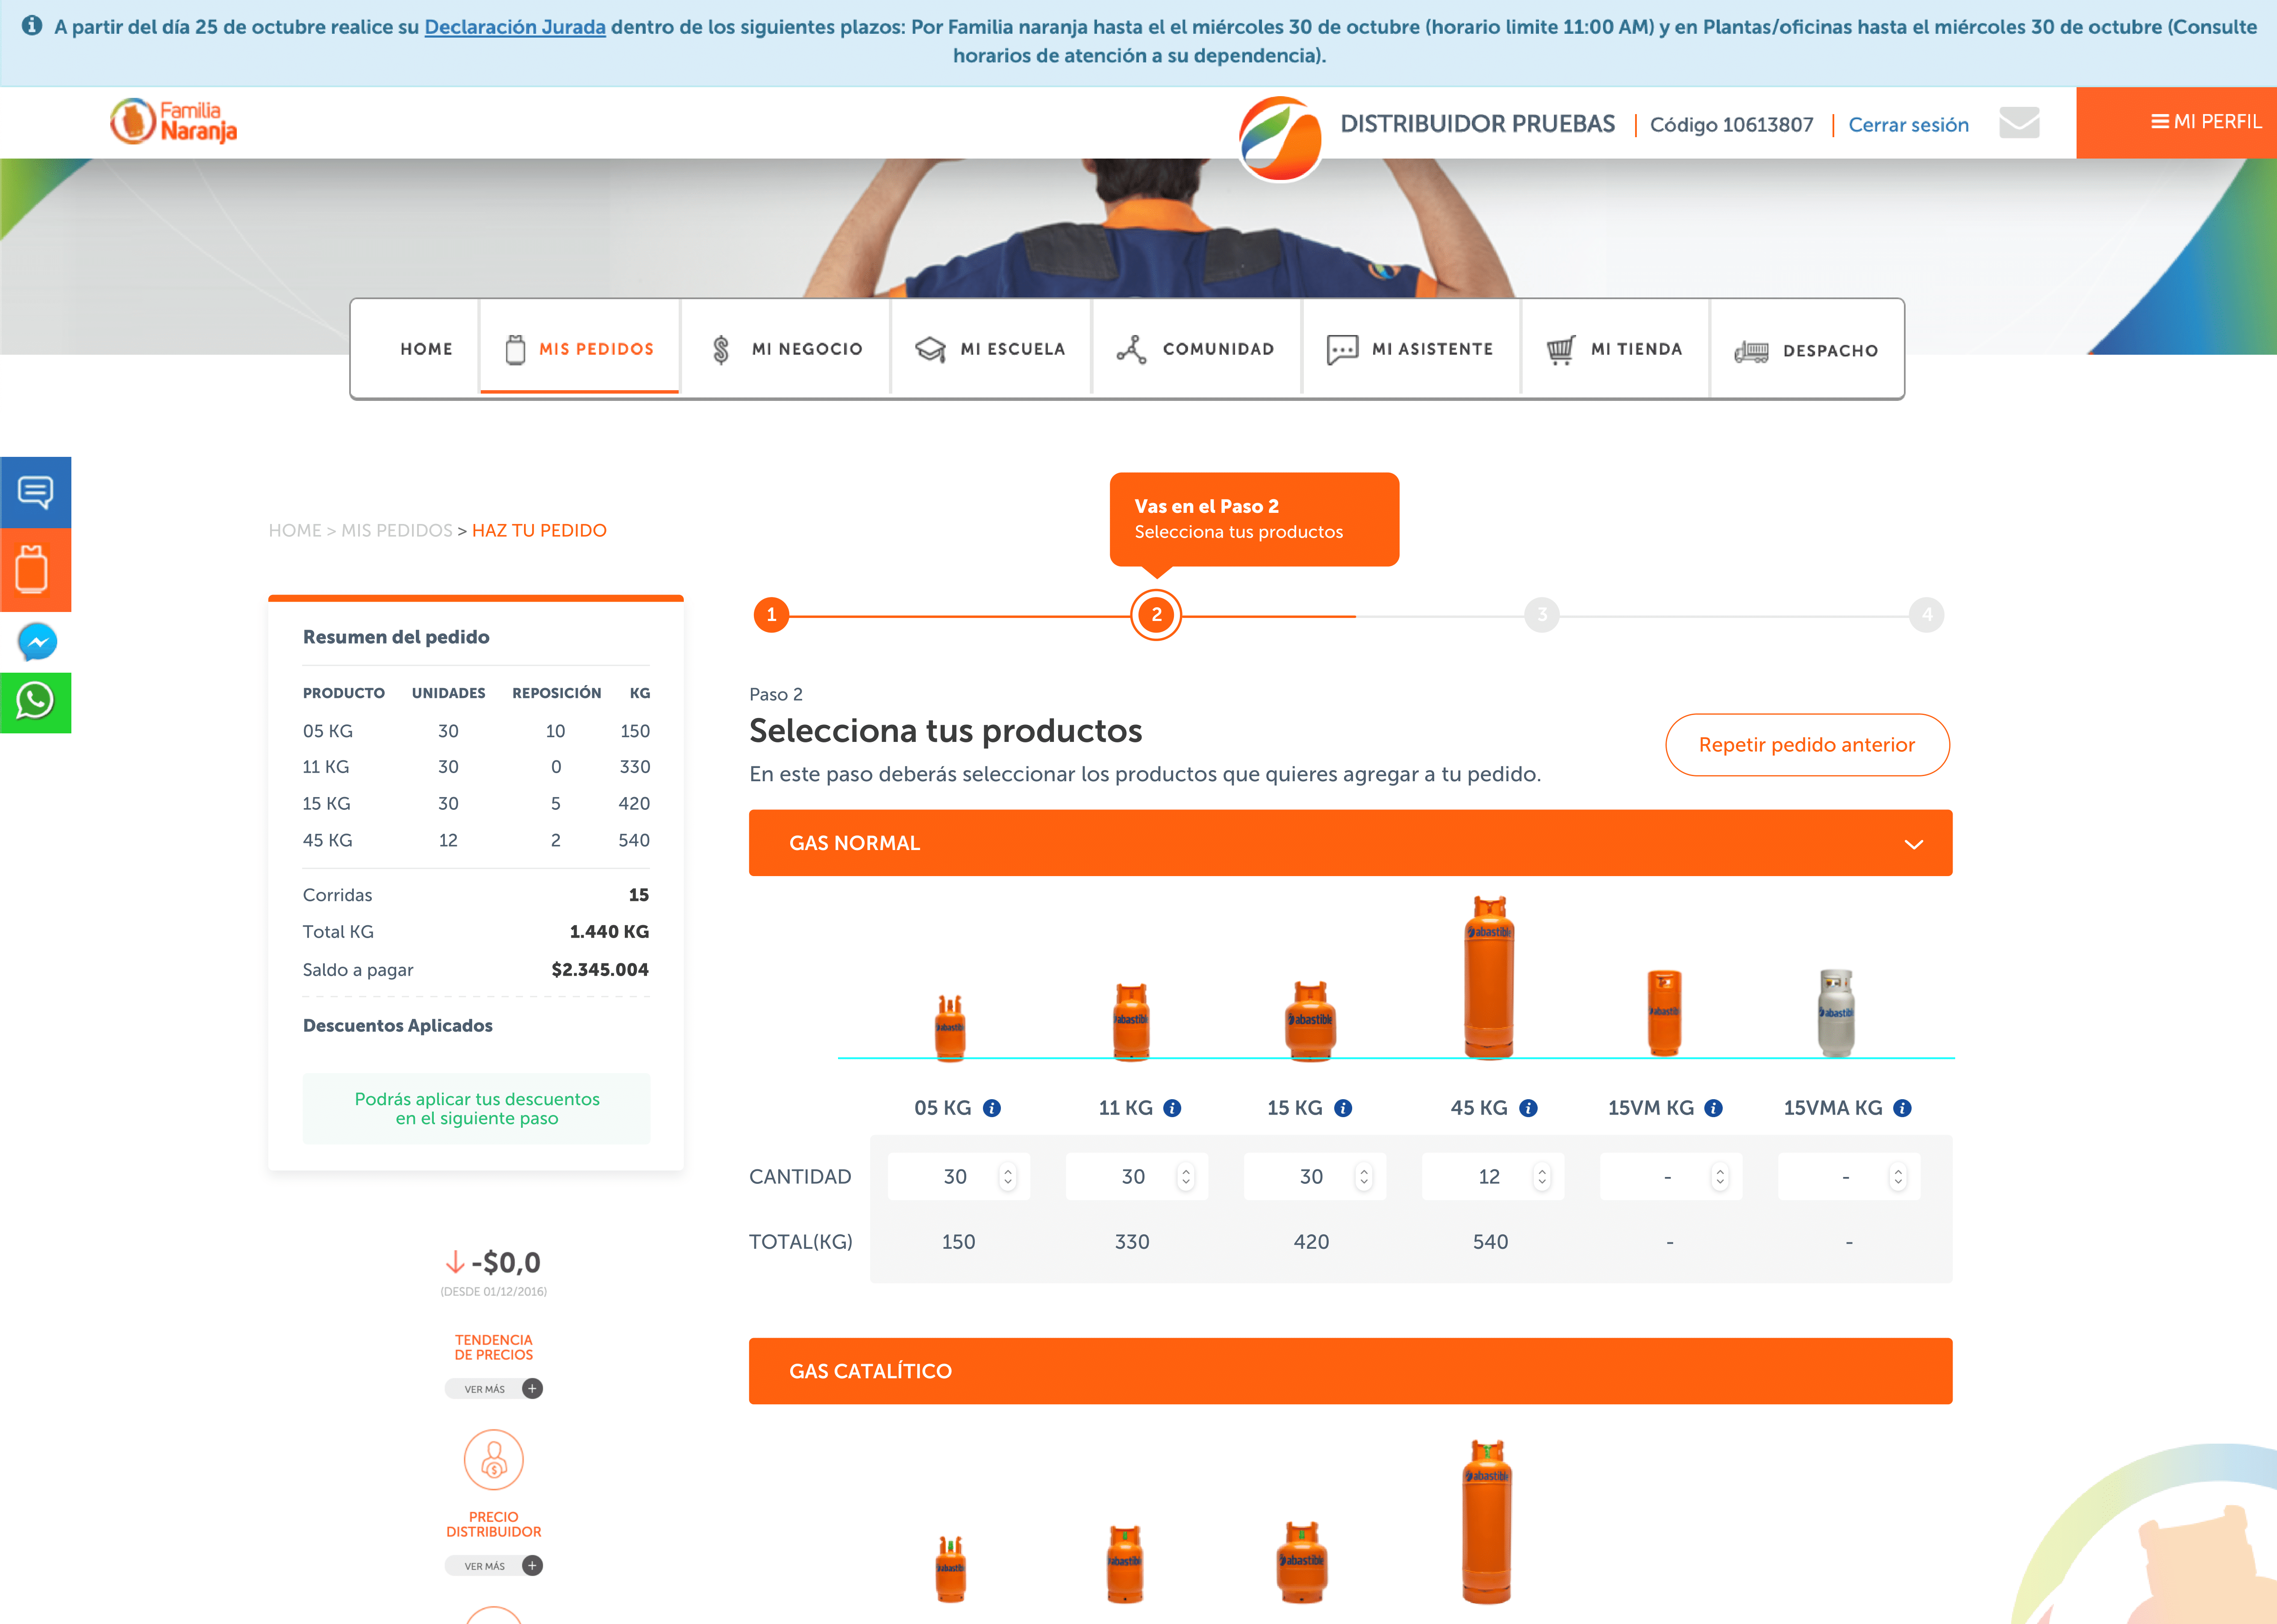Click the 15VM KG cylinder image
The image size is (2277, 1624).
pyautogui.click(x=1664, y=1013)
